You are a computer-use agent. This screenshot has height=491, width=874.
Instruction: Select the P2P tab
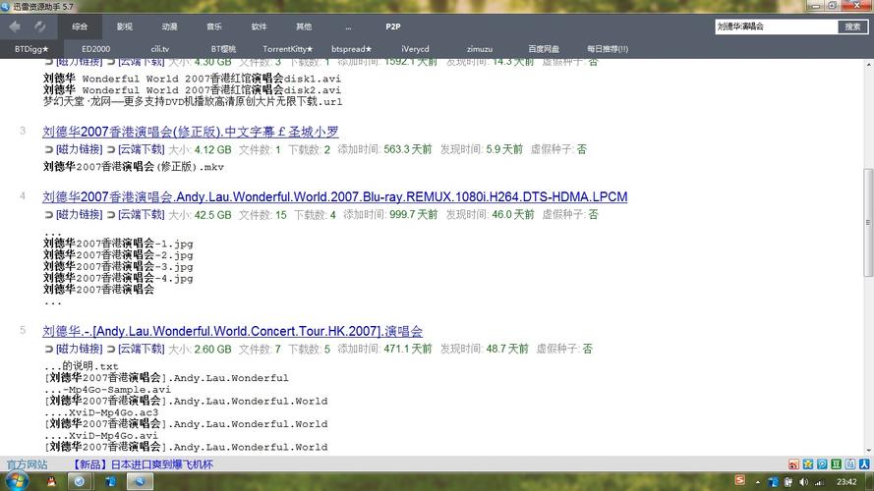tap(392, 27)
